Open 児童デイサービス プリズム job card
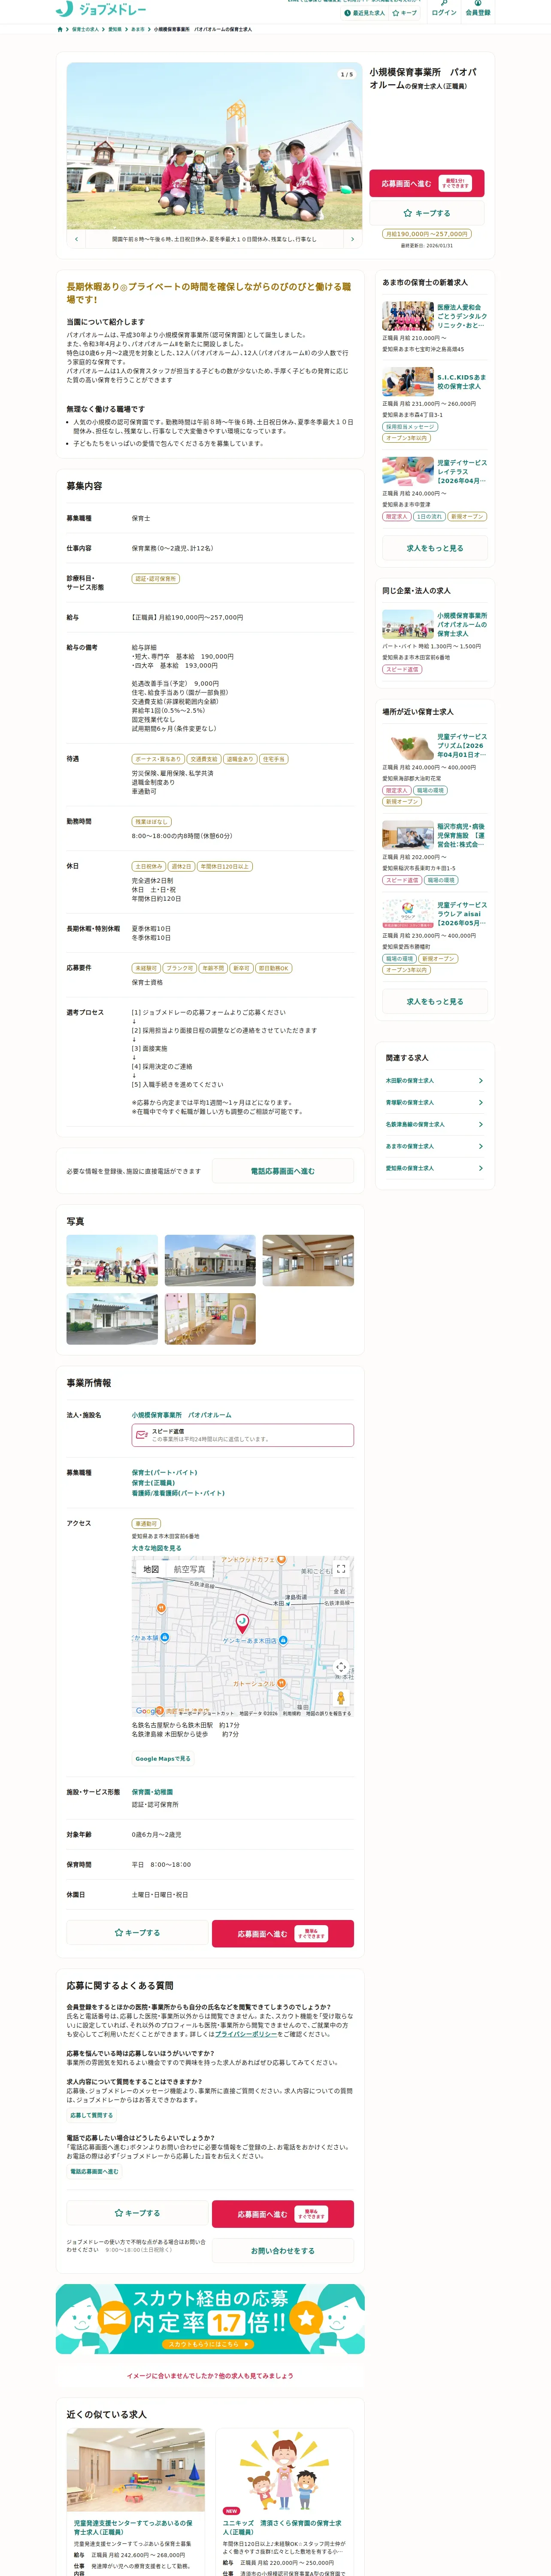This screenshot has height=2576, width=551. [435, 768]
